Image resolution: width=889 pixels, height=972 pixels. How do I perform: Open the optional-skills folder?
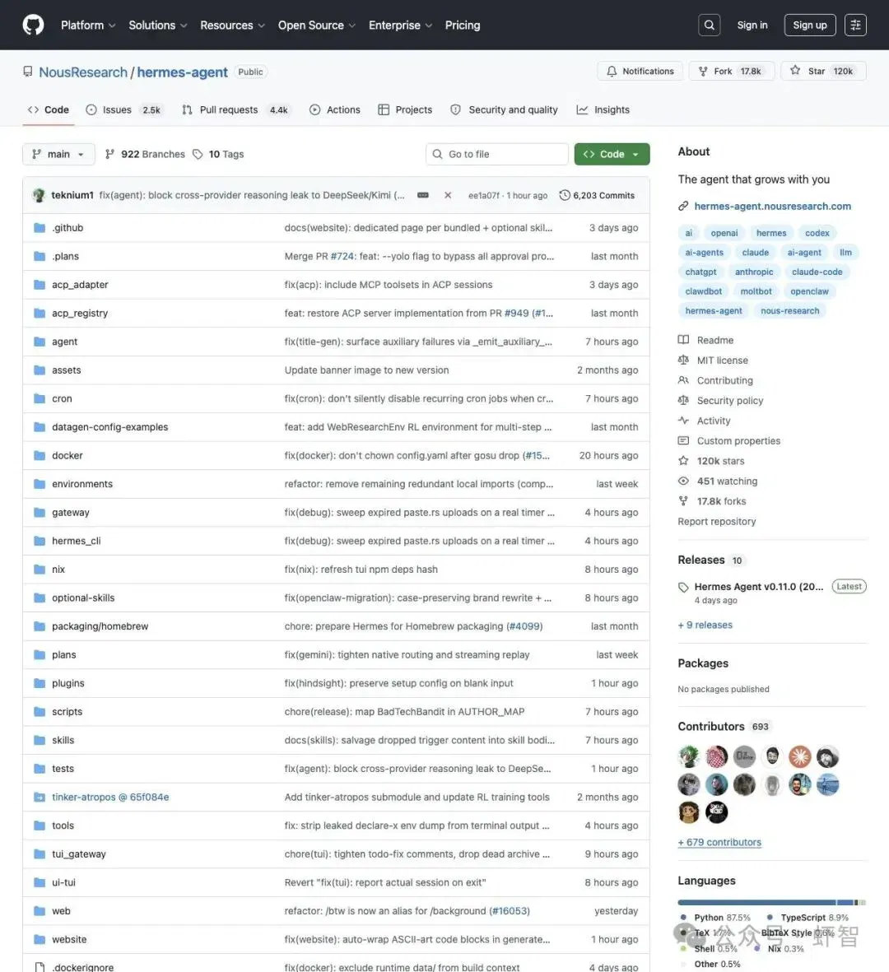click(83, 598)
